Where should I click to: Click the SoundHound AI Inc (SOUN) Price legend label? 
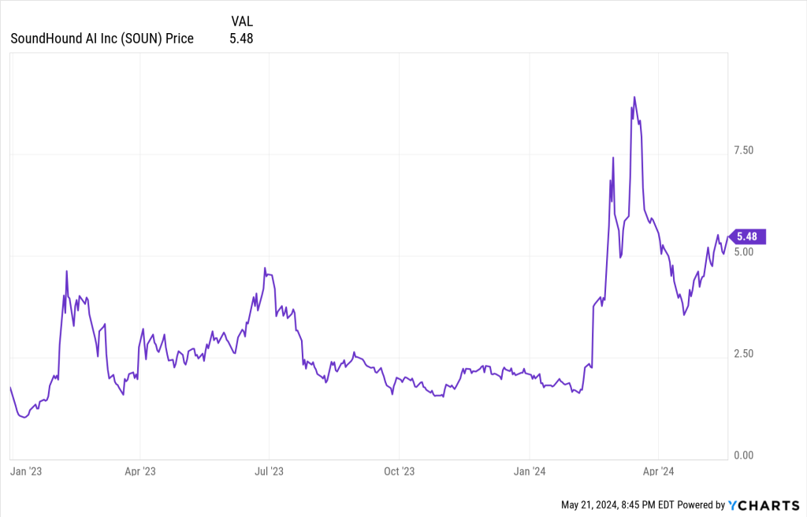coord(102,38)
